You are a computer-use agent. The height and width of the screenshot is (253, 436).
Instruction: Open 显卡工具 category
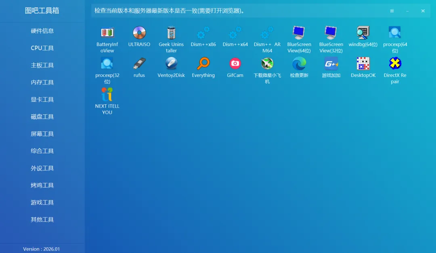pyautogui.click(x=42, y=99)
